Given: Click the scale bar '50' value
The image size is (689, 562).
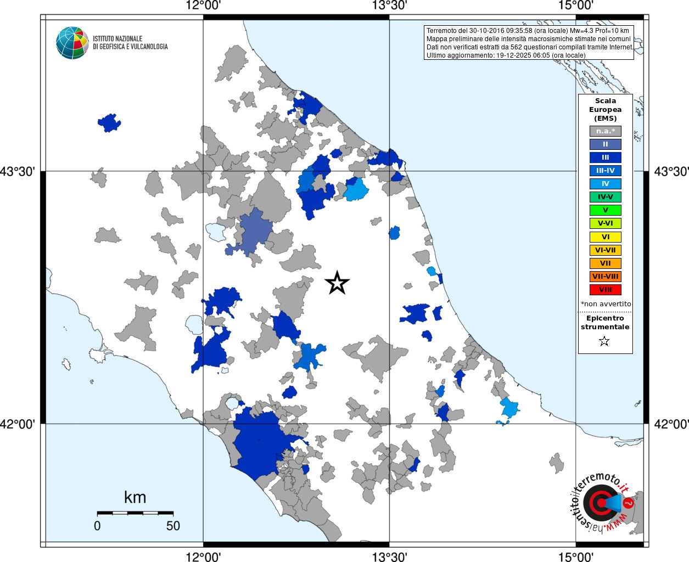Looking at the screenshot, I should (173, 526).
